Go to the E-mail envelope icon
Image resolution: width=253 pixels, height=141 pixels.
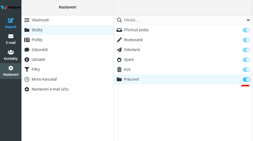[11, 36]
